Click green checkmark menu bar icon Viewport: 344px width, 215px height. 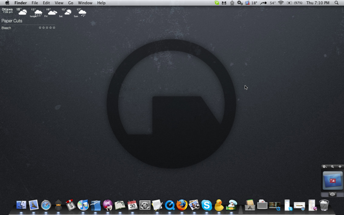217,3
